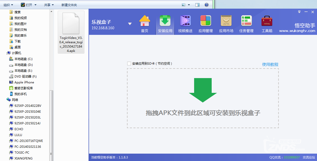Open 工具箱 toolbox

coord(267,24)
